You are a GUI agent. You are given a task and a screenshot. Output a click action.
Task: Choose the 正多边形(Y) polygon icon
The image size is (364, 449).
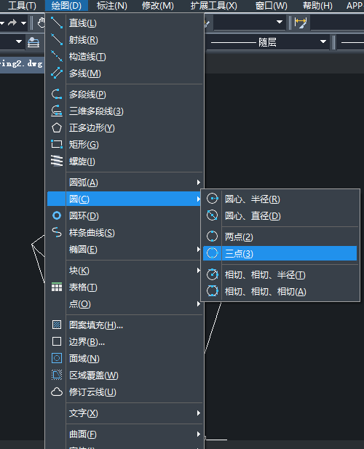click(56, 127)
